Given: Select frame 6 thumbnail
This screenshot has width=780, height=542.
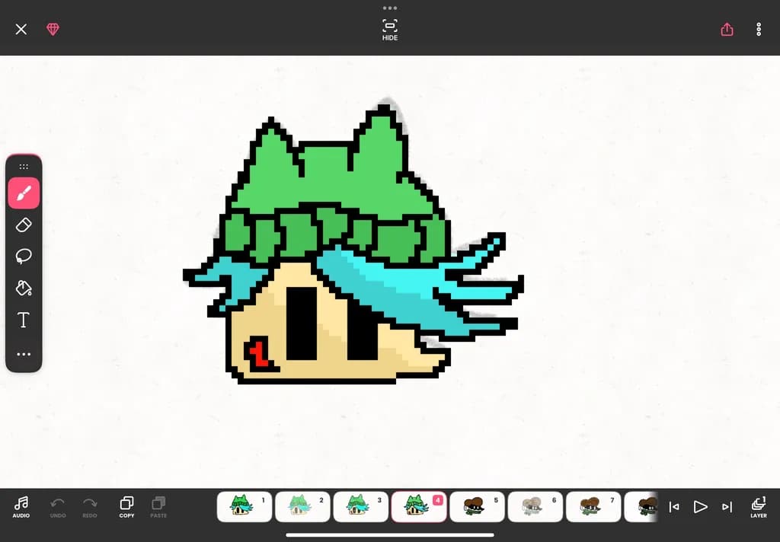Looking at the screenshot, I should [535, 507].
